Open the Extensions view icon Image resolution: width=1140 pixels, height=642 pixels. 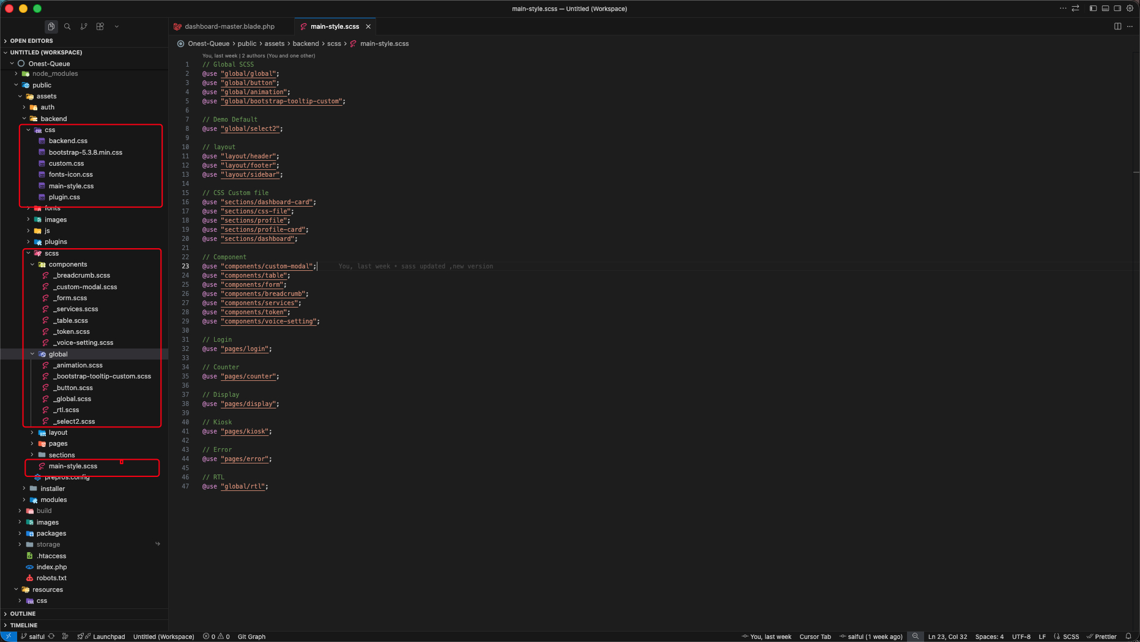point(100,26)
